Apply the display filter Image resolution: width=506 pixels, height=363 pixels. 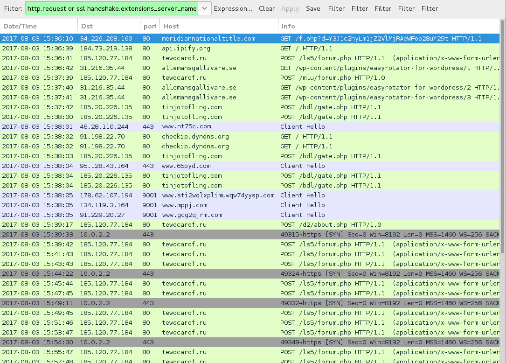tap(290, 9)
